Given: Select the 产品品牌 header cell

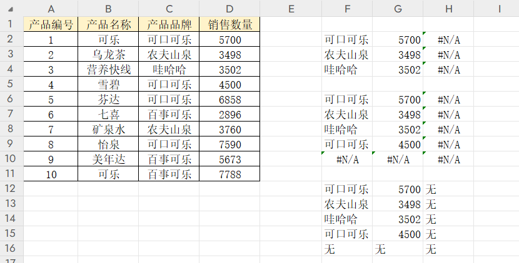Looking at the screenshot, I should click(x=169, y=25).
